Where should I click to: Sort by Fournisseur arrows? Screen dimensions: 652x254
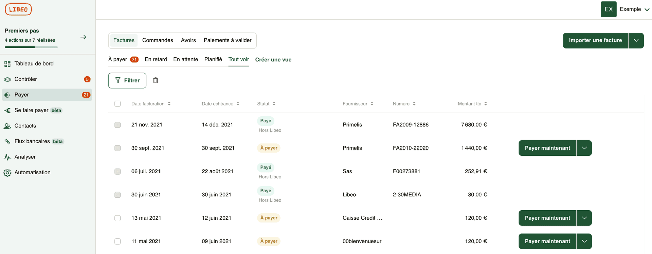(x=372, y=104)
